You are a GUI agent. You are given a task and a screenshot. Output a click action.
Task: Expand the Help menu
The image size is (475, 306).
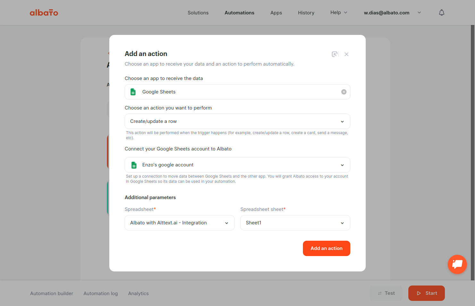pyautogui.click(x=339, y=12)
